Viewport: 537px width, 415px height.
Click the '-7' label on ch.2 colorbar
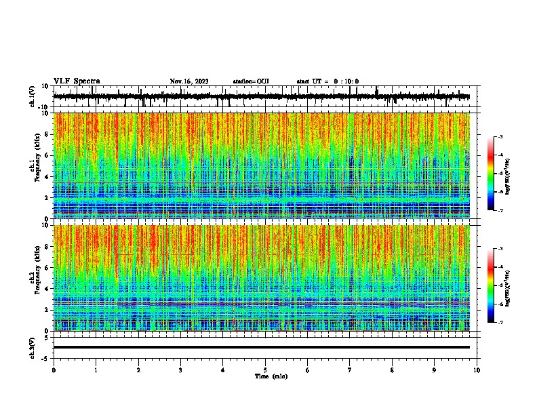tap(500, 323)
